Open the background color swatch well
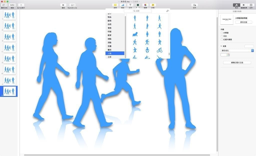The width and height of the screenshot is (256, 156). click(x=224, y=55)
